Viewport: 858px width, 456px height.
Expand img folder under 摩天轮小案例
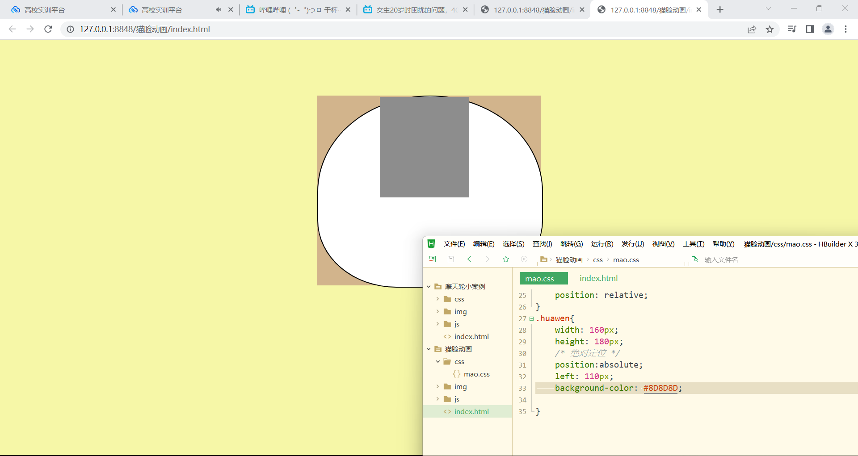point(438,311)
